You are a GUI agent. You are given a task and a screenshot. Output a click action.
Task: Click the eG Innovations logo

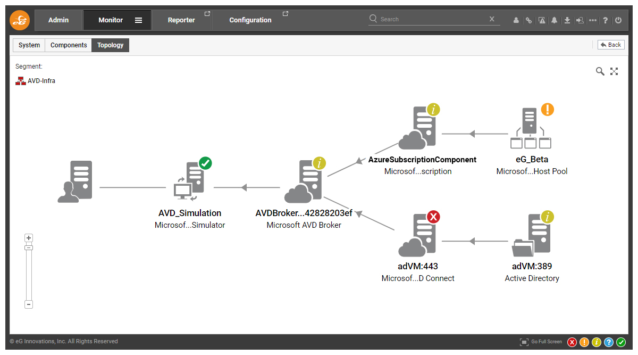(20, 20)
